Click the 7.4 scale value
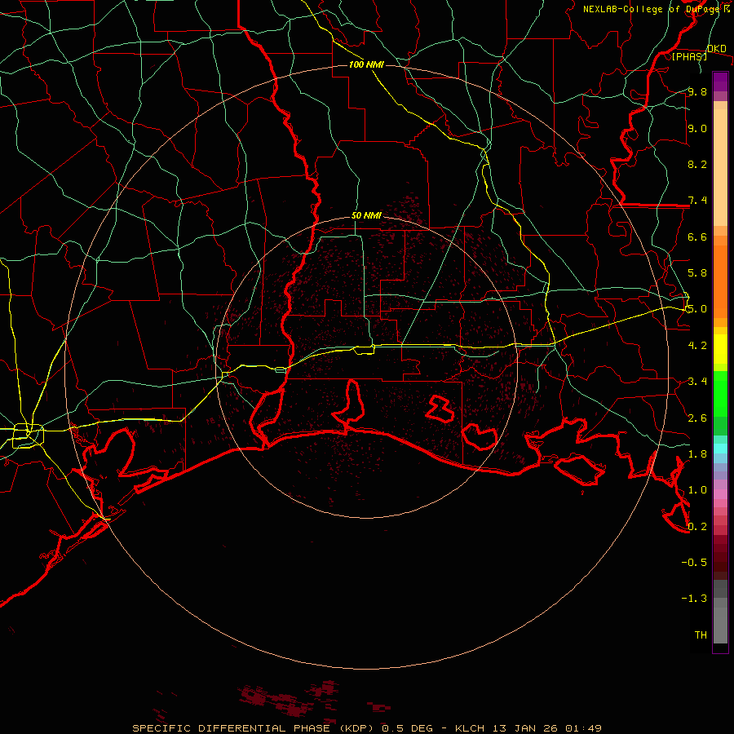The height and width of the screenshot is (734, 734). (697, 201)
